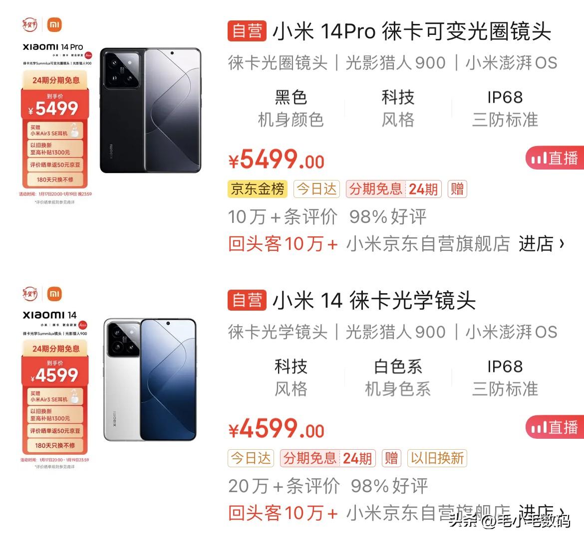The height and width of the screenshot is (541, 584).
Task: Tap the 自营 badge on the 14Pro listing
Action: pos(247,31)
